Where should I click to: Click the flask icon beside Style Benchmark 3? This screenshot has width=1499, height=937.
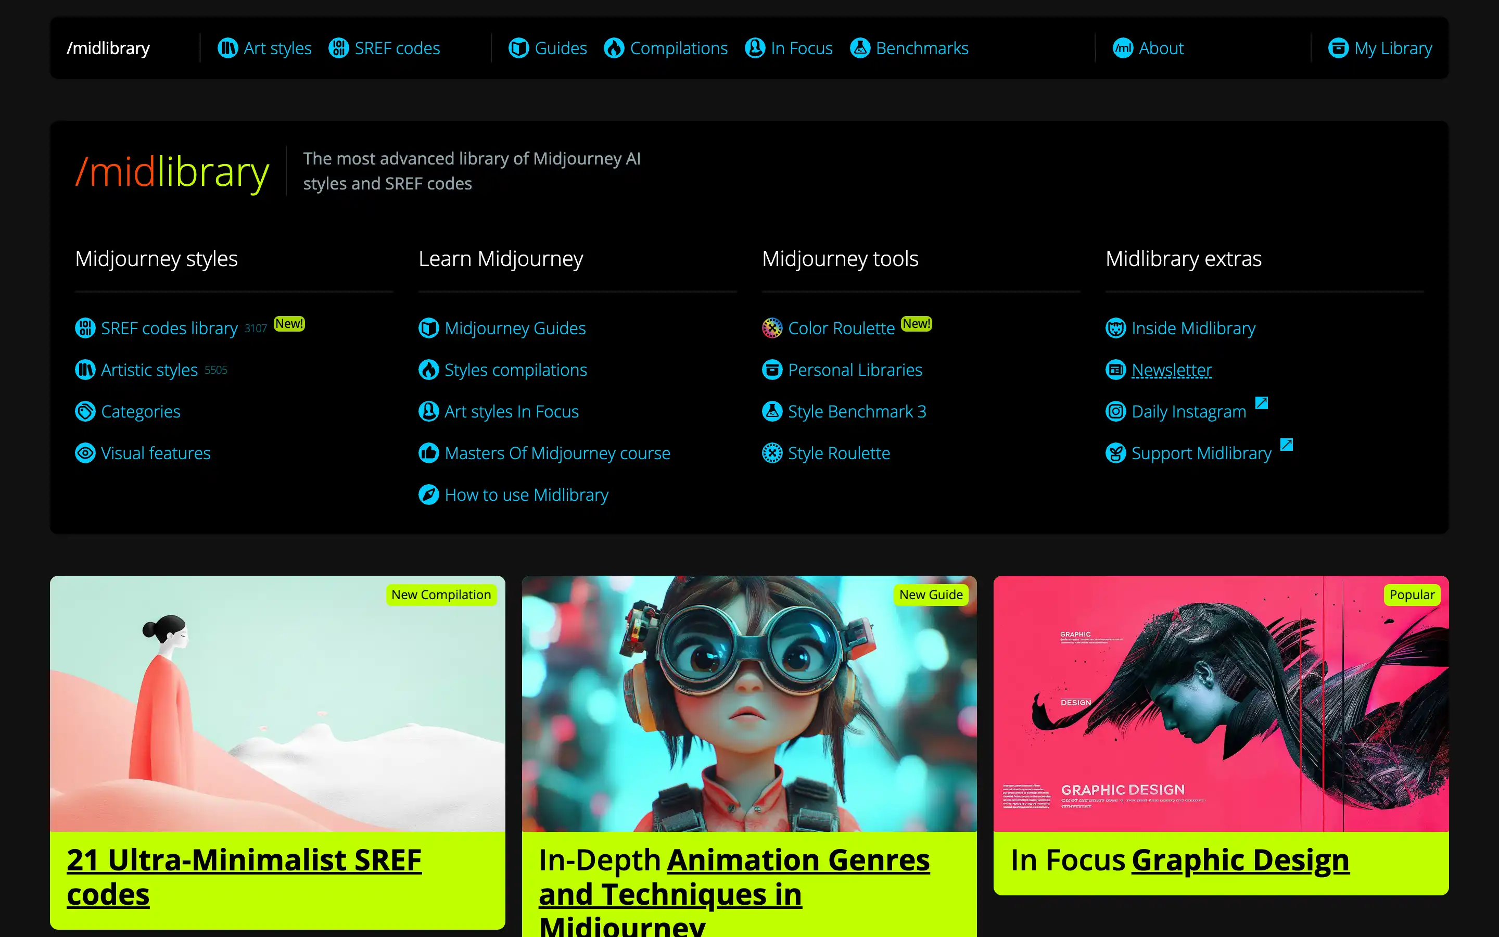[772, 411]
